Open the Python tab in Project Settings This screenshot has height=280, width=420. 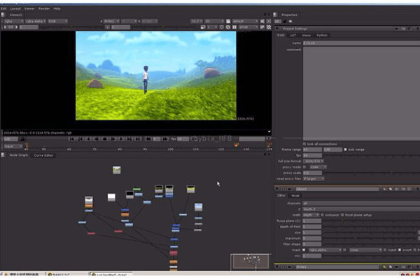[322, 35]
